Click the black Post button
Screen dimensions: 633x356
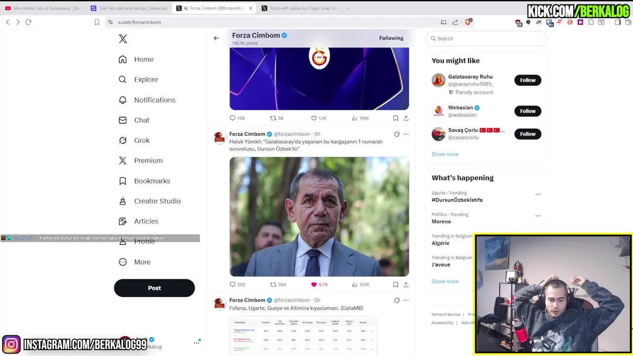pos(154,288)
